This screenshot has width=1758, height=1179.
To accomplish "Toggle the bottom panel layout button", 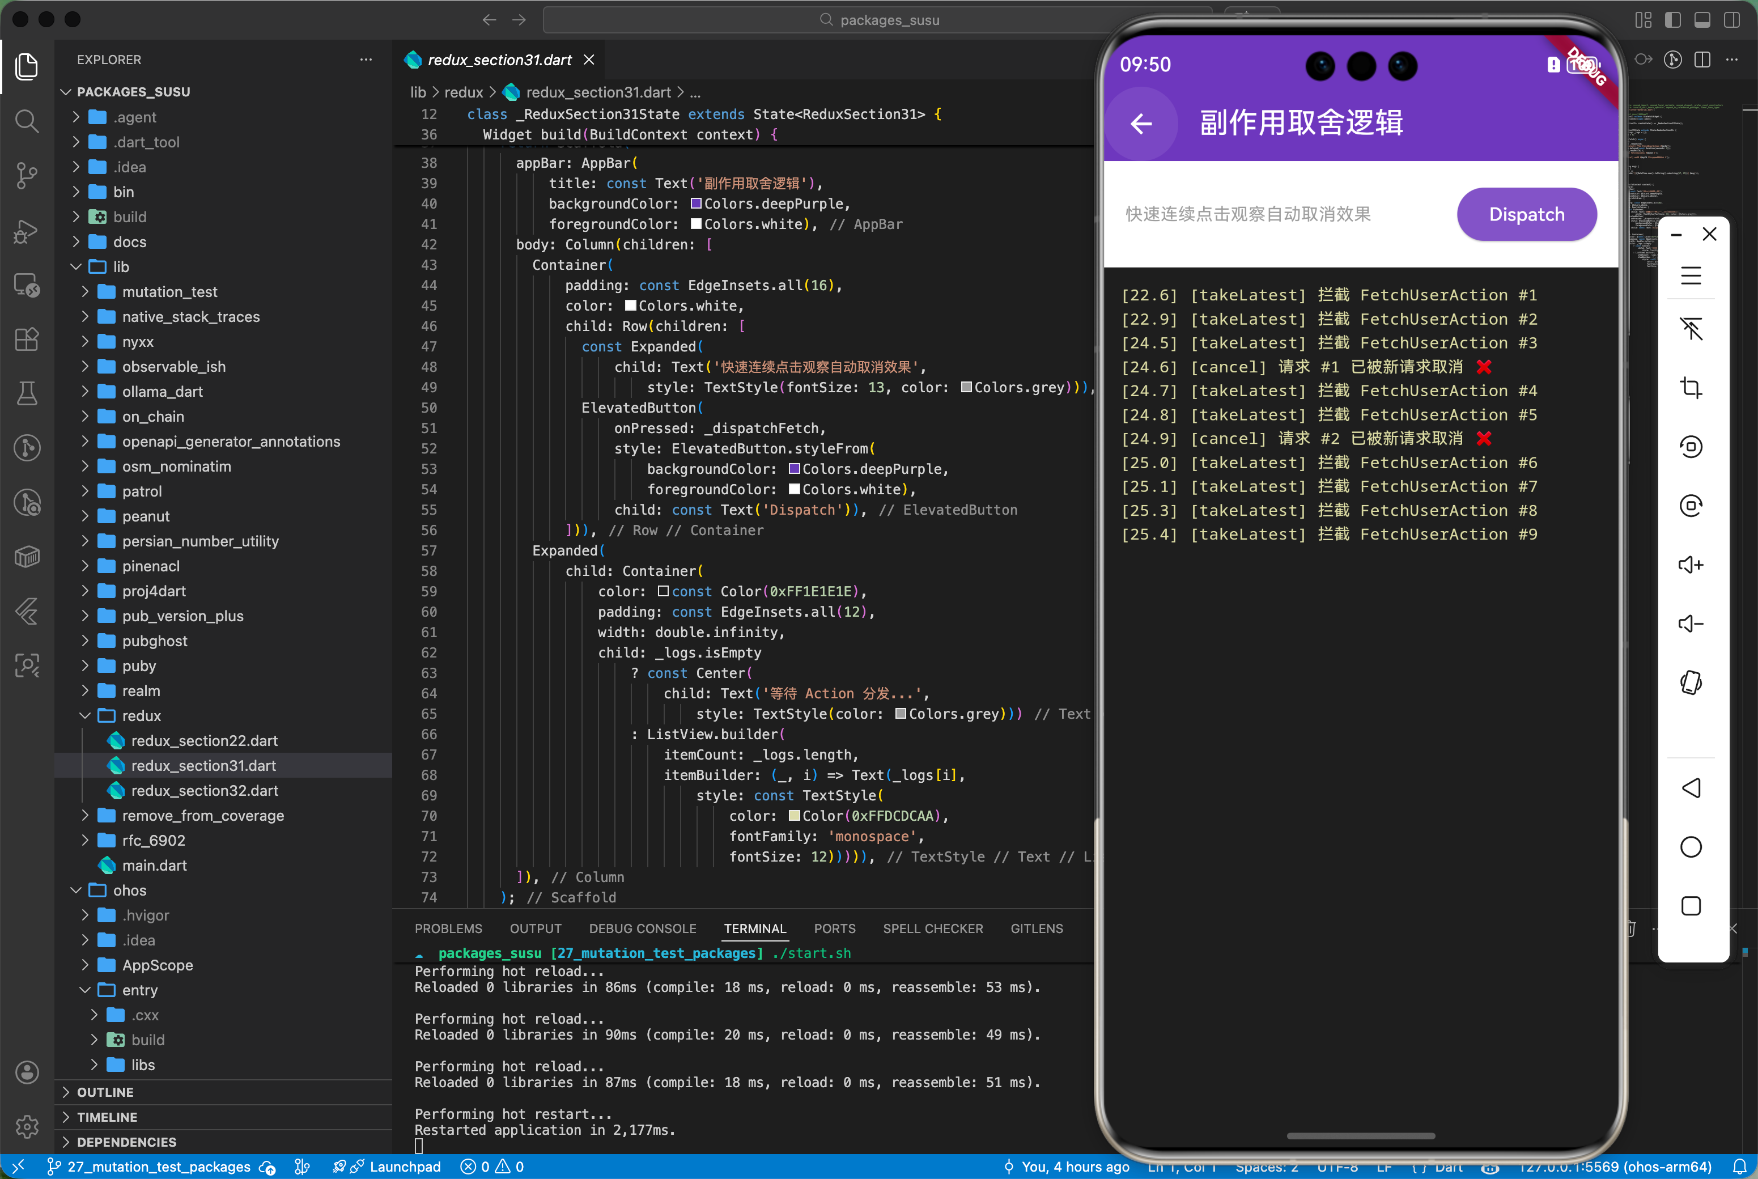I will [1702, 19].
